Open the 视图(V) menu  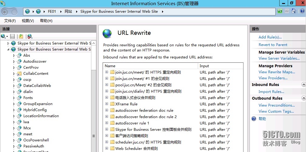coord(28,21)
